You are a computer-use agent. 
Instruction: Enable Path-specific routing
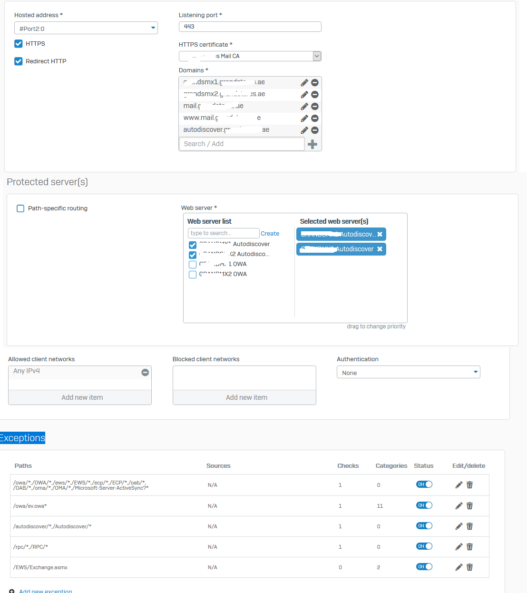click(x=20, y=208)
